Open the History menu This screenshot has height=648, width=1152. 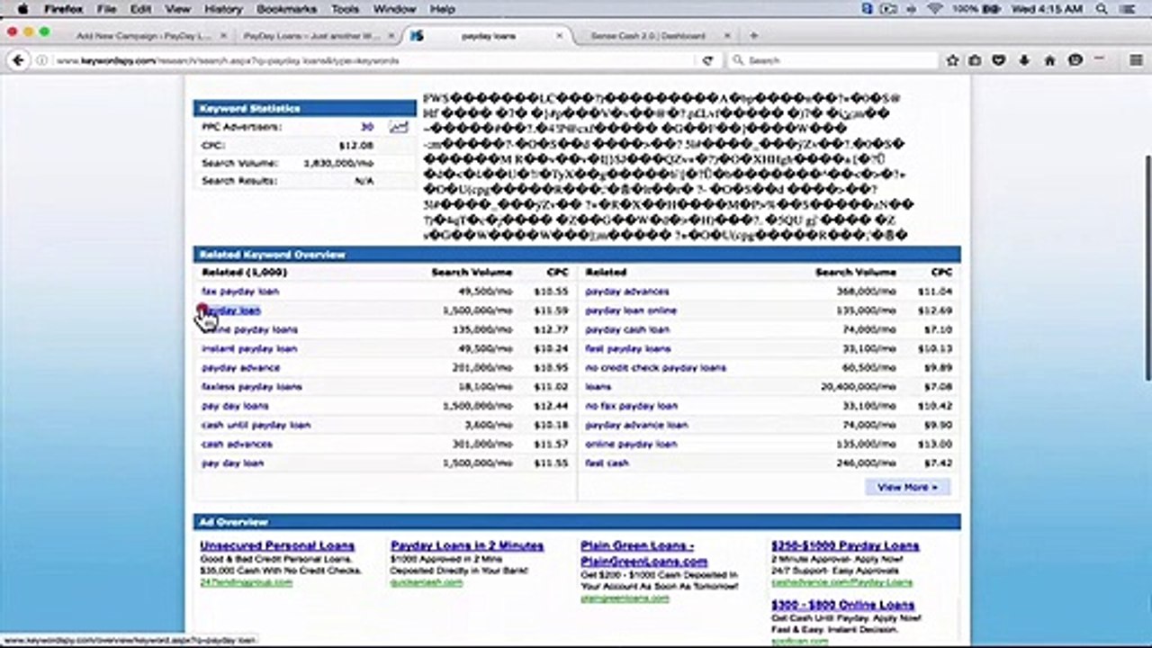[222, 9]
